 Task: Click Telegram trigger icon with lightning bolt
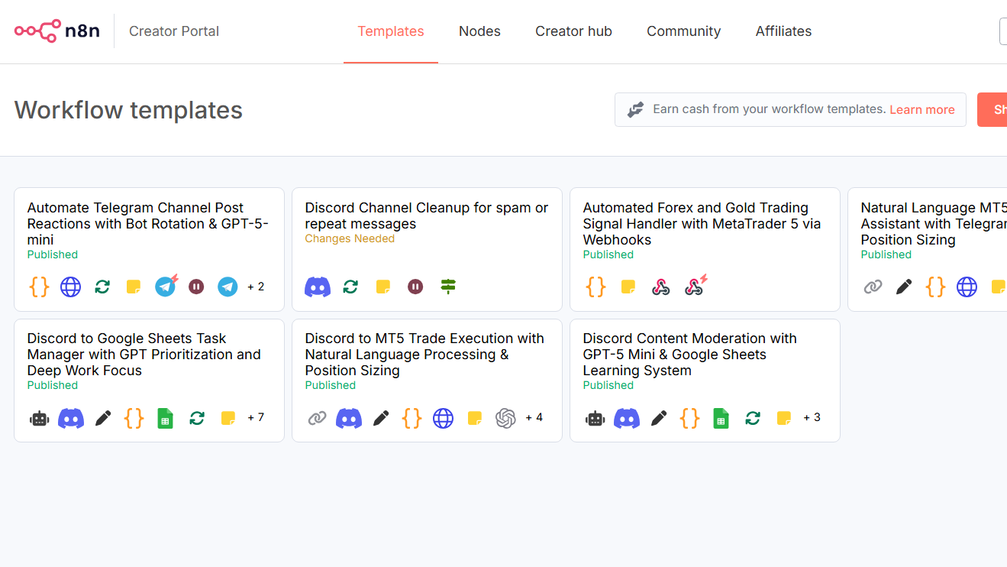pos(166,287)
